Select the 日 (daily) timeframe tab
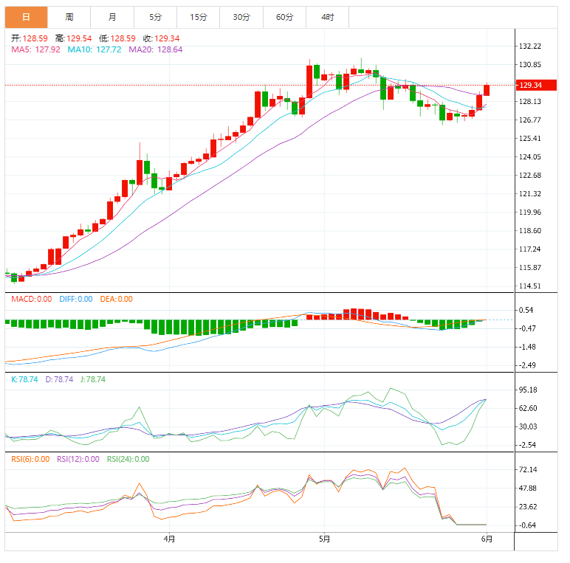 pos(26,17)
